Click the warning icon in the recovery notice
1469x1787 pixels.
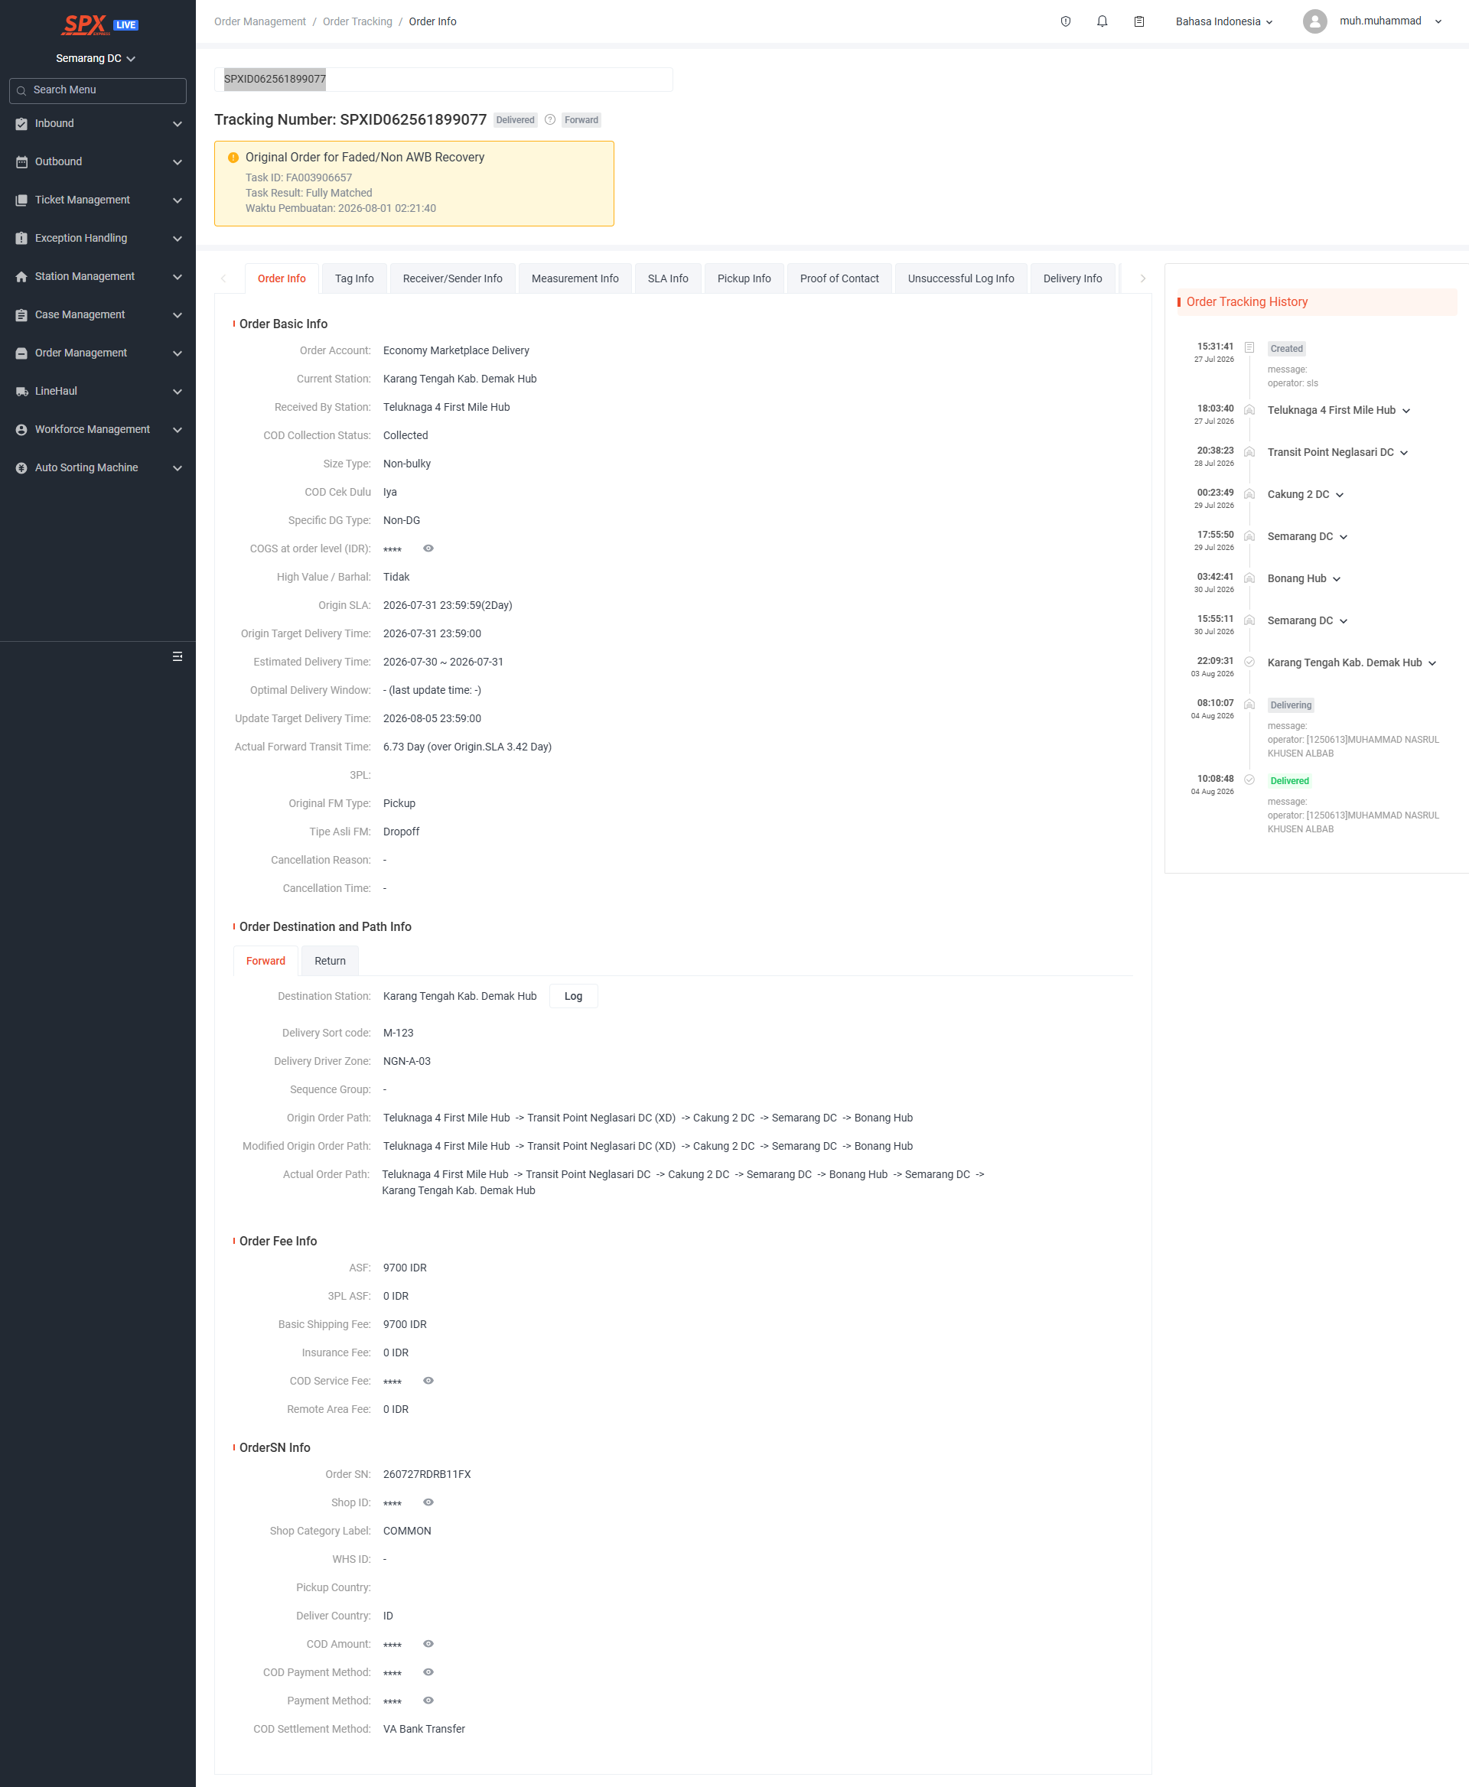233,158
